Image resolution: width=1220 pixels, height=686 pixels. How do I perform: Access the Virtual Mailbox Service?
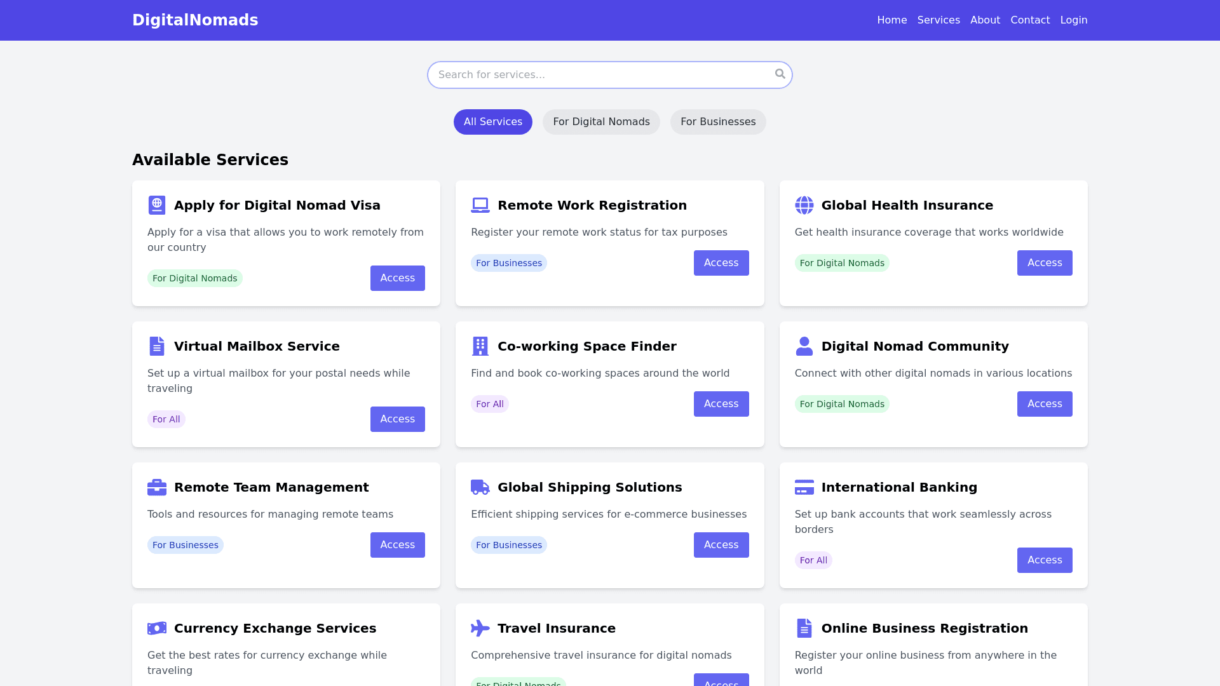click(x=397, y=419)
